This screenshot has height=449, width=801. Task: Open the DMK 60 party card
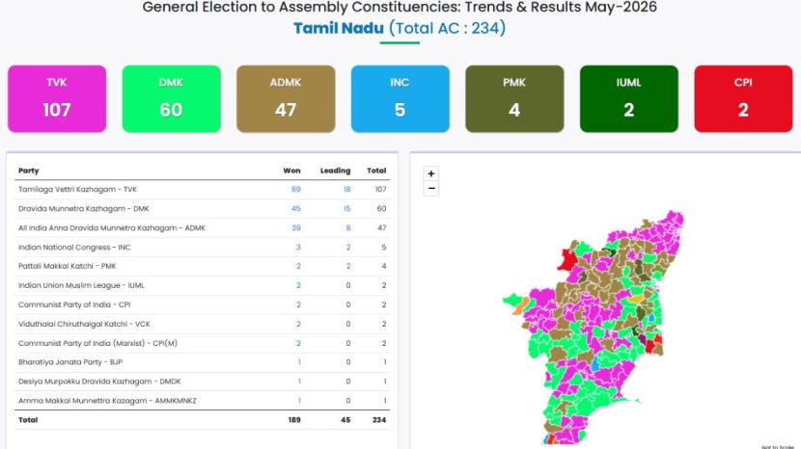(172, 99)
